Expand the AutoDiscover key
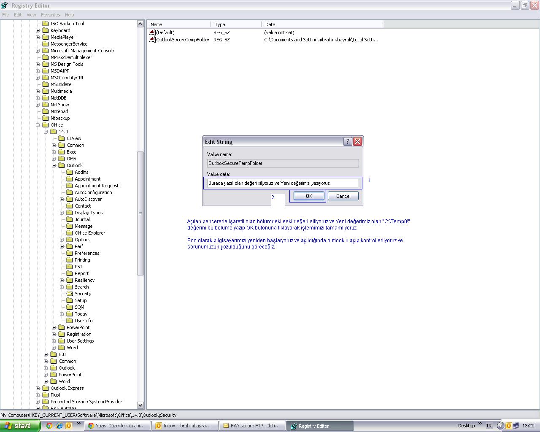Image resolution: width=540 pixels, height=432 pixels. click(62, 199)
